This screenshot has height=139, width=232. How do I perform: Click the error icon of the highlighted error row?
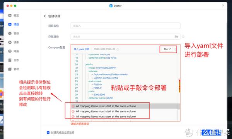(73, 106)
